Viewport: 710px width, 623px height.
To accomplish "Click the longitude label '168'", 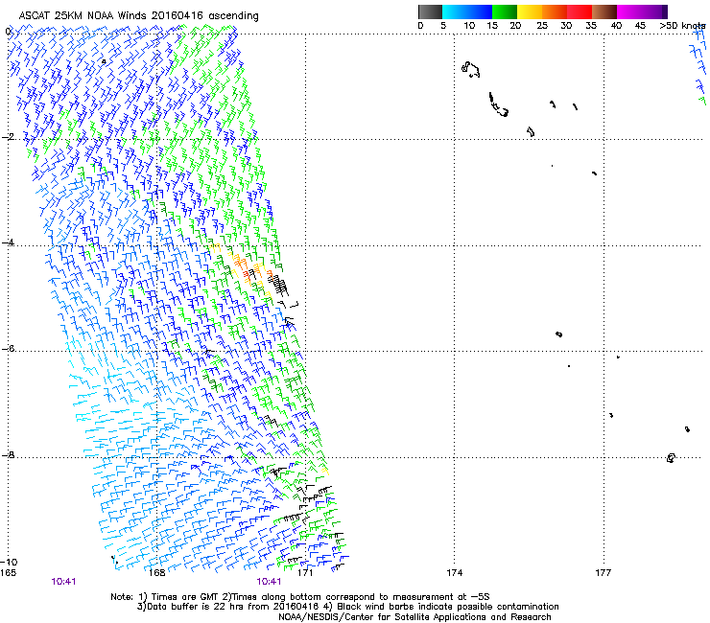I will (x=156, y=573).
